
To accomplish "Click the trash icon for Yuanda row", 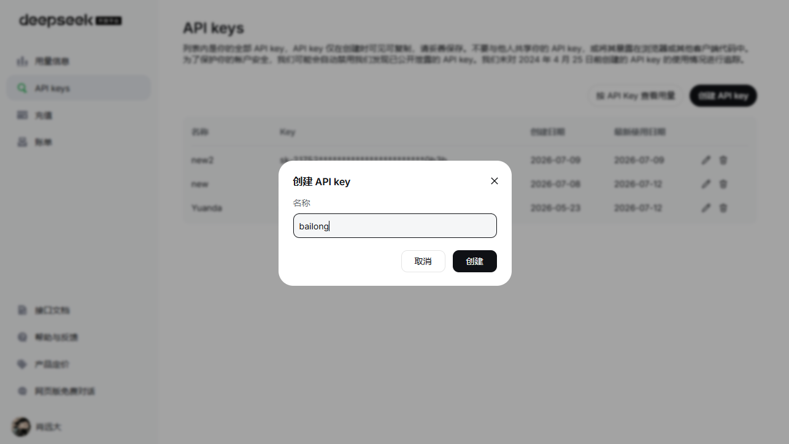I will [723, 208].
